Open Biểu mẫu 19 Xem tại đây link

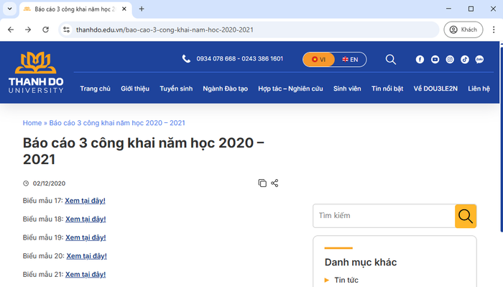click(86, 237)
